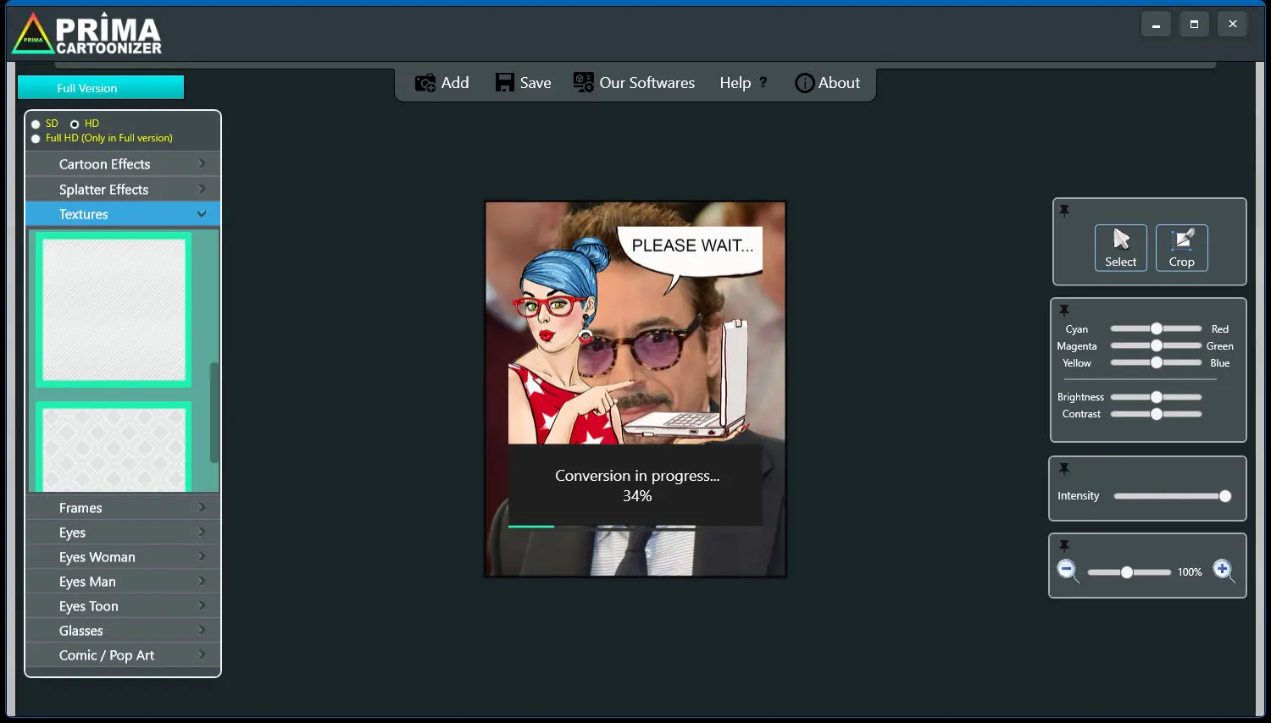Click the Textures list scrollbar
The image size is (1271, 723).
[x=214, y=412]
